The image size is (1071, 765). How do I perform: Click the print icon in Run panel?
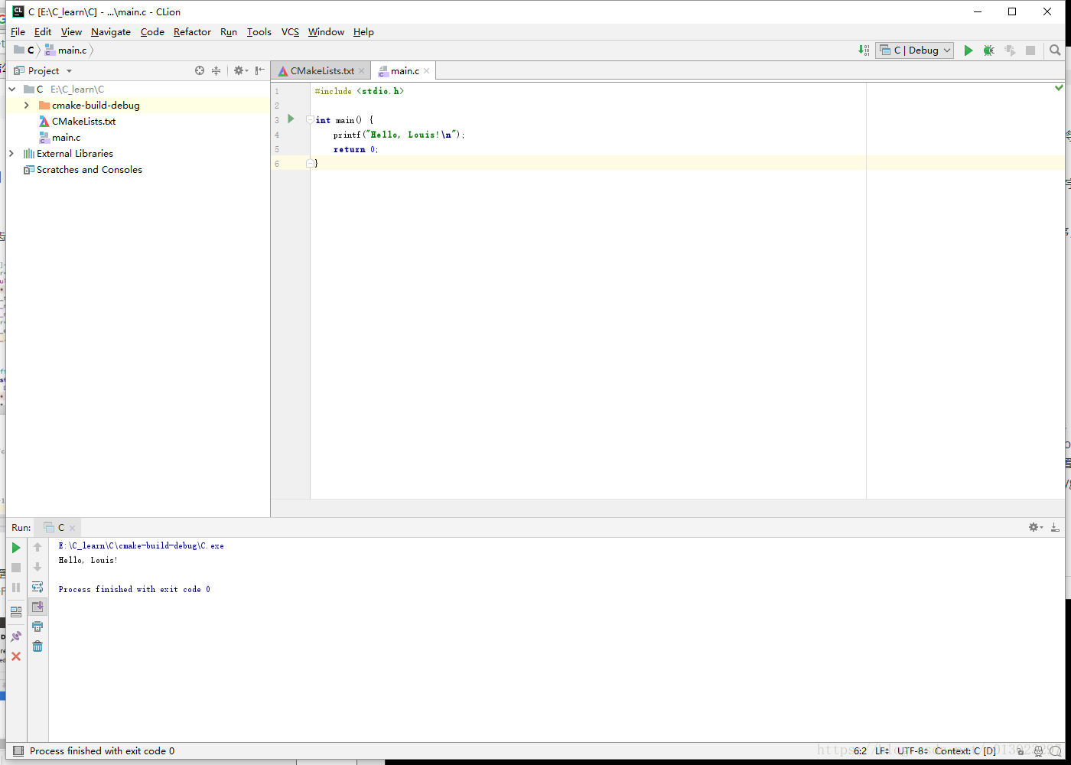tap(37, 627)
